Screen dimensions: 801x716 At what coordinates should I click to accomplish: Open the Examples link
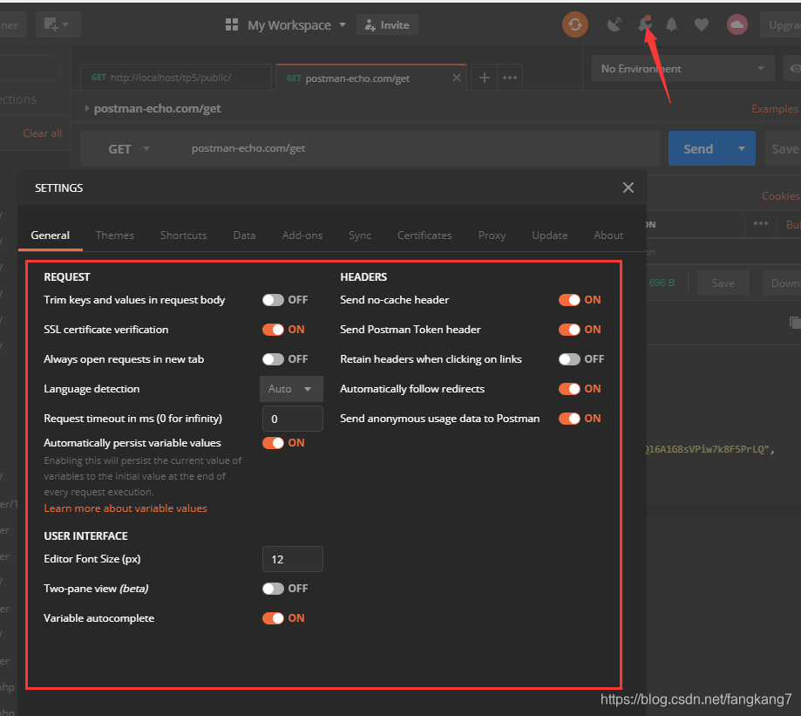tap(775, 109)
